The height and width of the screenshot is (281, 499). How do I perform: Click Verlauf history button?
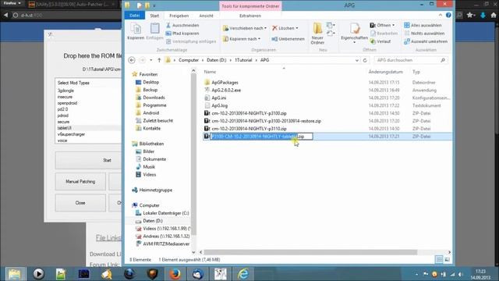point(380,41)
